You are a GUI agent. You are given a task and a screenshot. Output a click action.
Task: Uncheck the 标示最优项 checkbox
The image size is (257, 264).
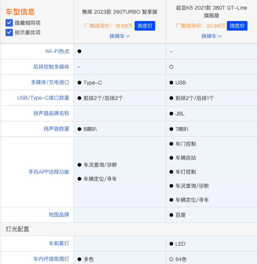(9, 32)
